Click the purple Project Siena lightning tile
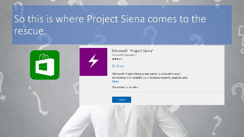Image resolution: width=244 pixels, height=137 pixels. tap(93, 62)
